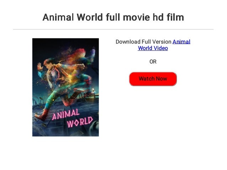This screenshot has width=227, height=170.
Task: Click the running man's raised hand on poster
Action: pos(39,67)
